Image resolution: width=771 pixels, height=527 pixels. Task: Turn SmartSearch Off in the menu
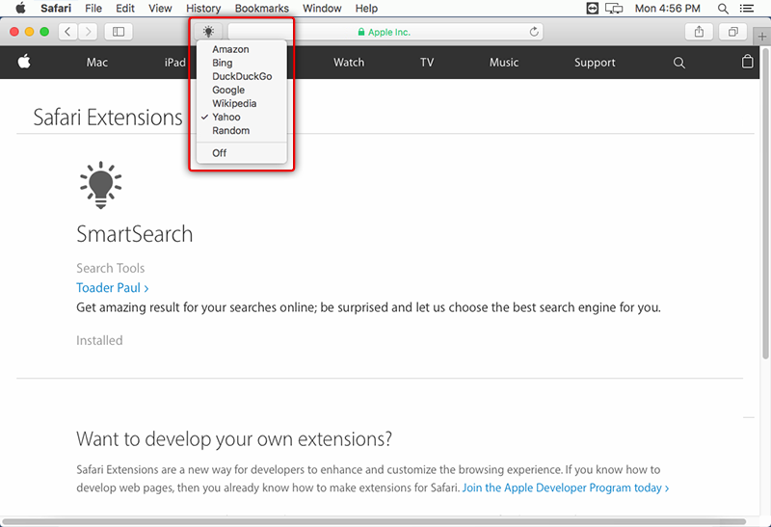coord(242,153)
